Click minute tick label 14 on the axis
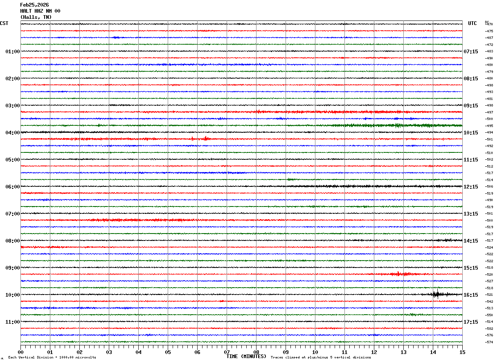This screenshot has height=363, width=495. pos(433,352)
